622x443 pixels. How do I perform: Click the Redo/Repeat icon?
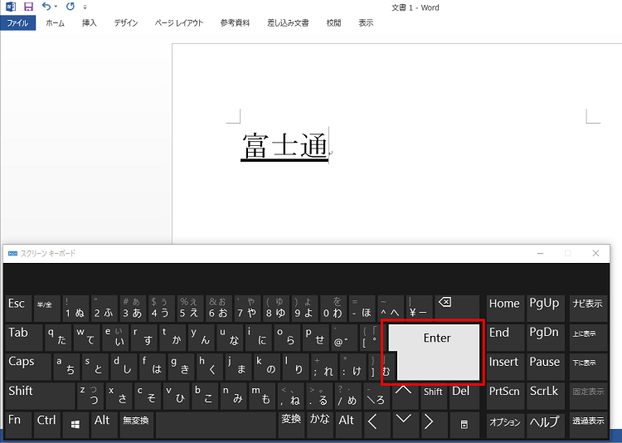coord(70,7)
